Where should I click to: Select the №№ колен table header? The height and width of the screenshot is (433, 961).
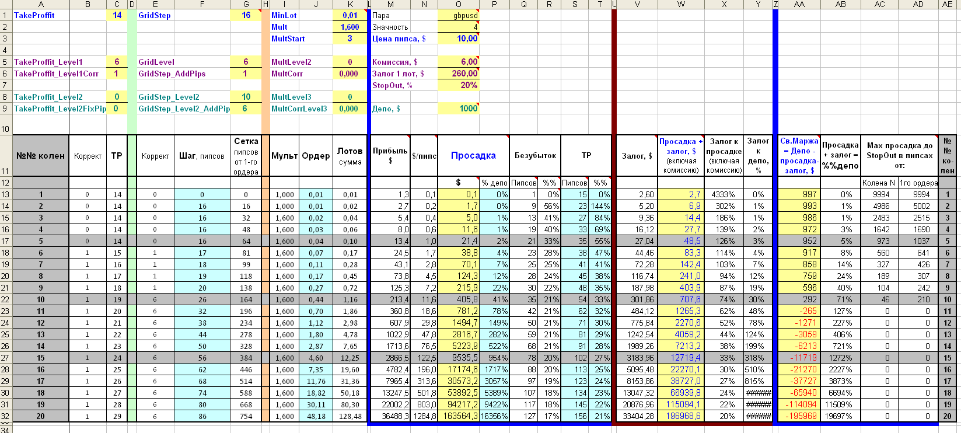tap(41, 156)
